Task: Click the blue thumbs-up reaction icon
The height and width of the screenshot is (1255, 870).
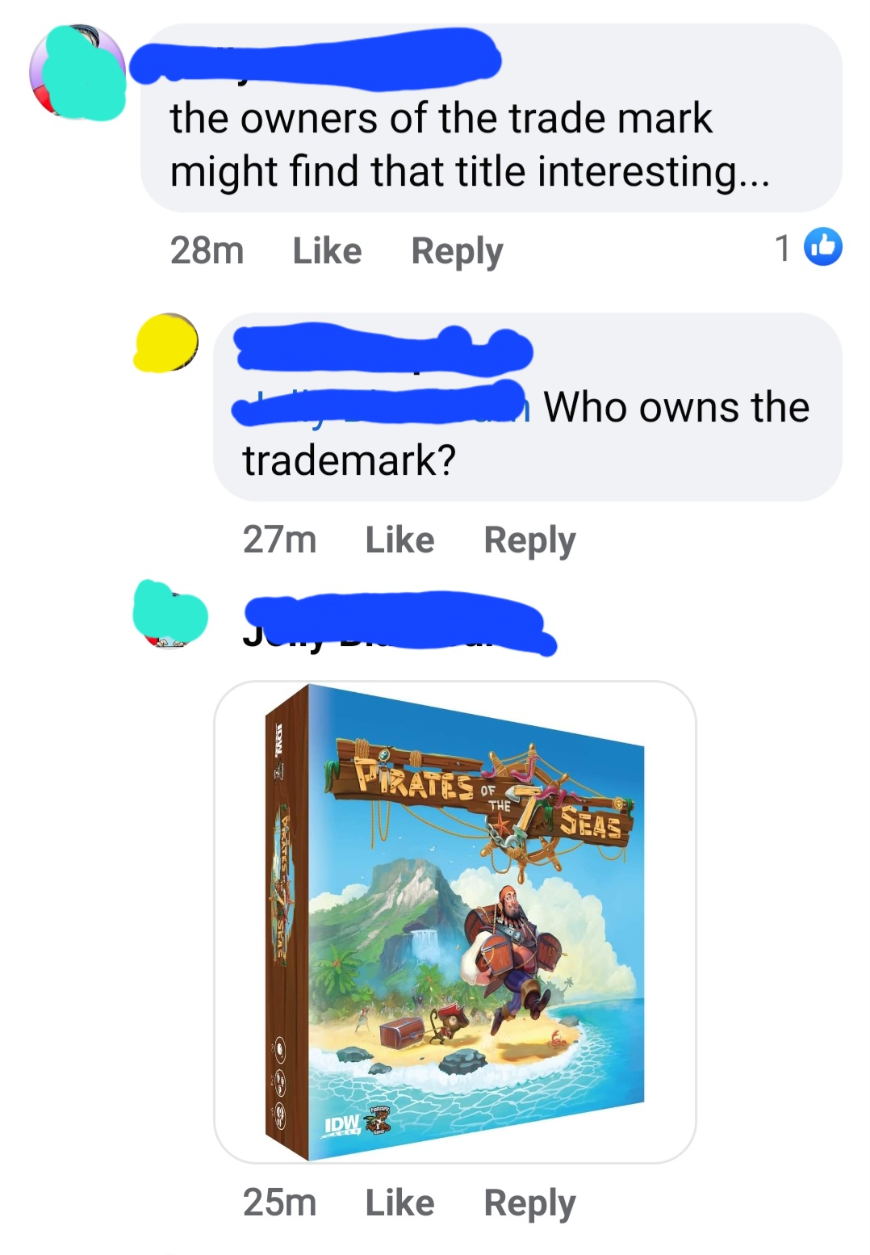Action: (x=823, y=247)
